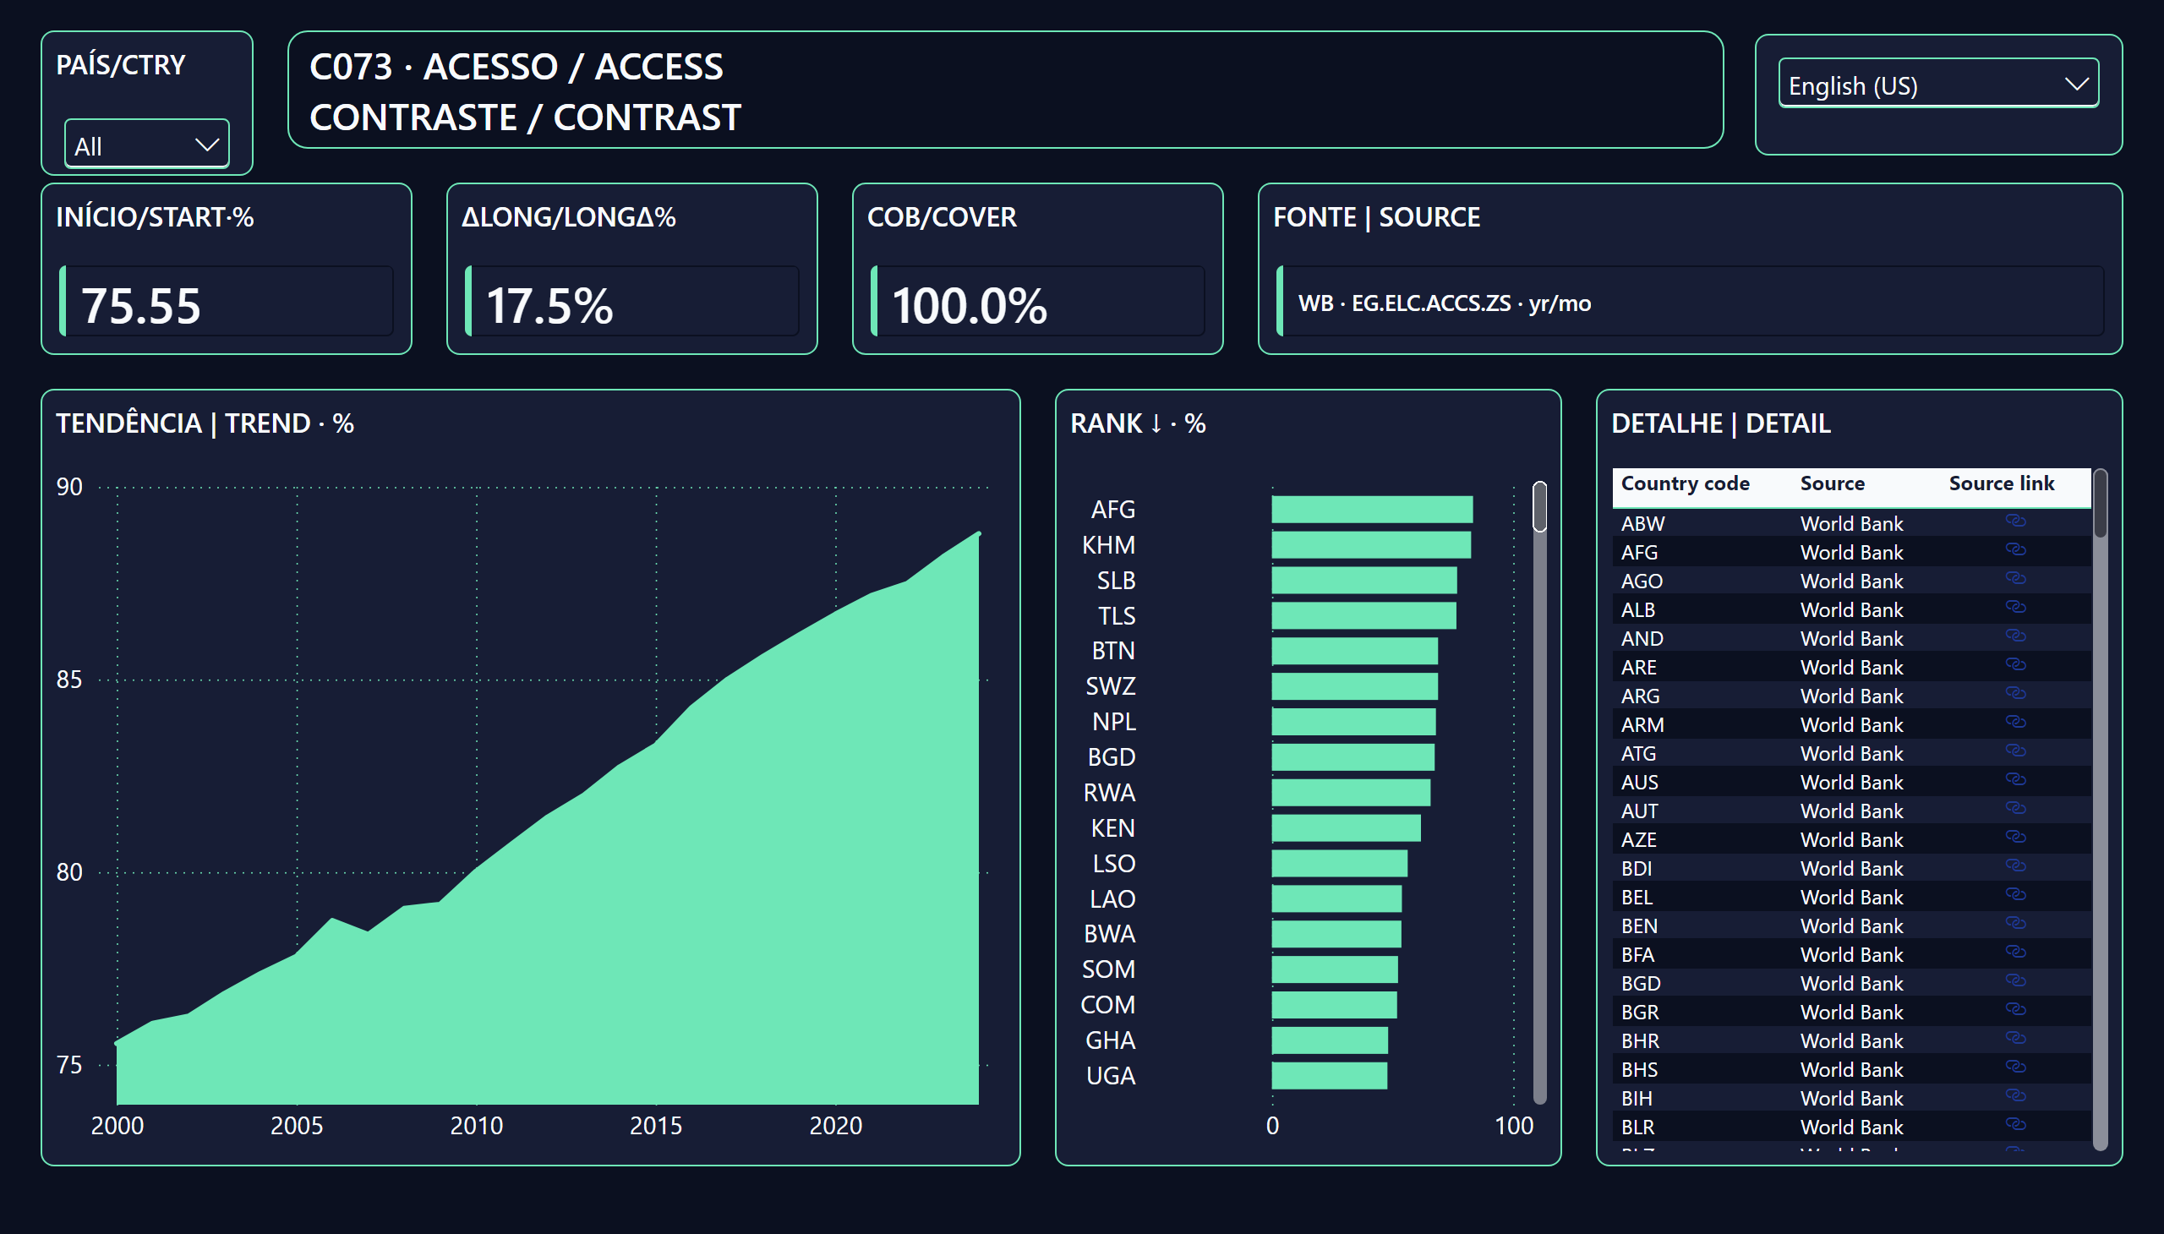The width and height of the screenshot is (2164, 1234).
Task: Open the PAÍS/CTRY country dropdown
Action: pos(146,145)
